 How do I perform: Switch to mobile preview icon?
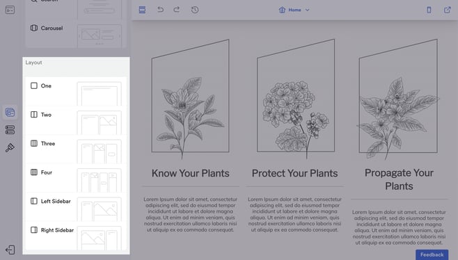(429, 10)
